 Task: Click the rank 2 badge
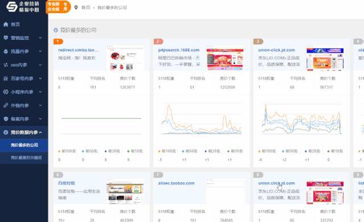pyautogui.click(x=158, y=42)
